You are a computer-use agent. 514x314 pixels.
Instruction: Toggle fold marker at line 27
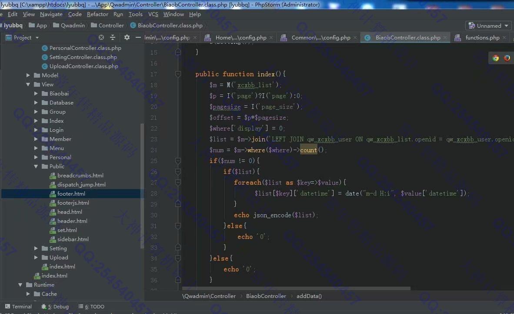tap(178, 183)
